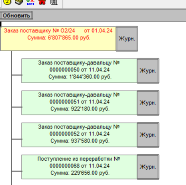
Task: Open Журн. for order № О2/24
Action: click(x=127, y=39)
